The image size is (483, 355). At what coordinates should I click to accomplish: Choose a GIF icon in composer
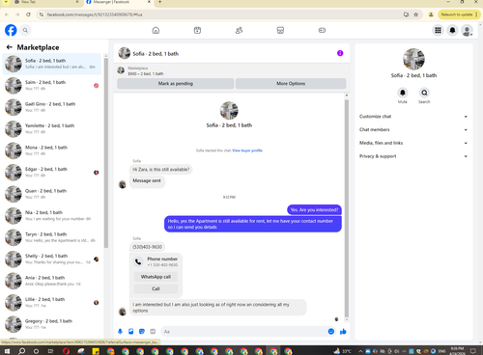point(153,331)
